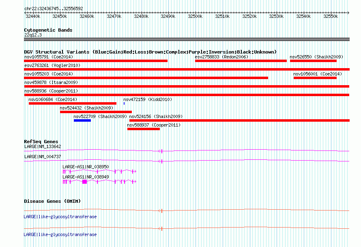
Task: Click the small blue nsv472159 (Kidd2010) mark
Action: (x=124, y=103)
